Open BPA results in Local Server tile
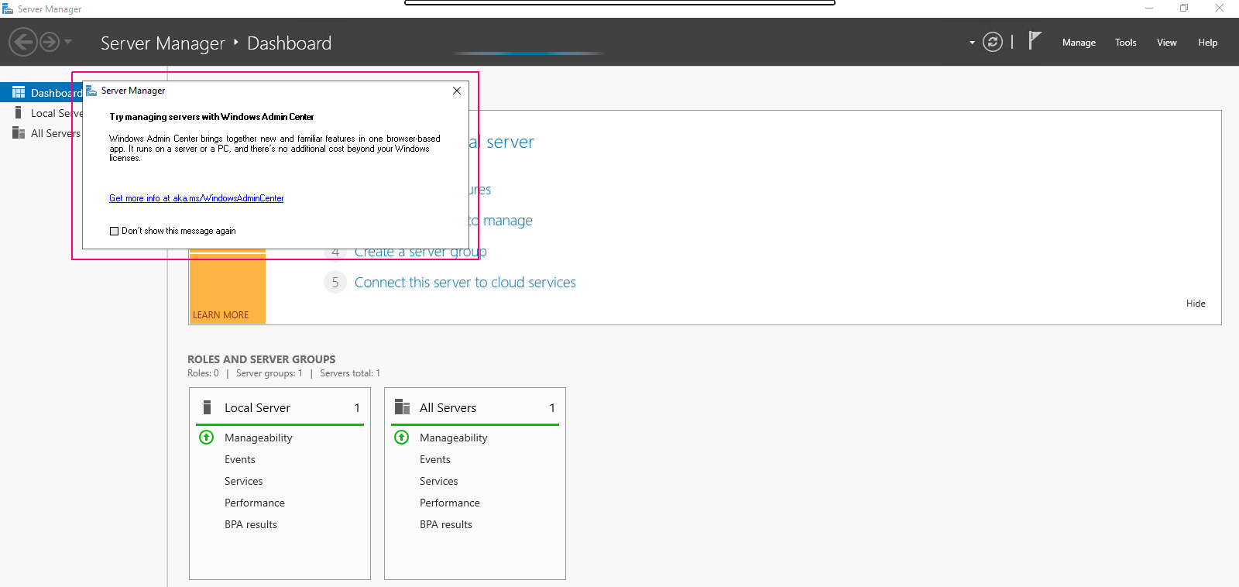This screenshot has width=1239, height=587. coord(251,524)
